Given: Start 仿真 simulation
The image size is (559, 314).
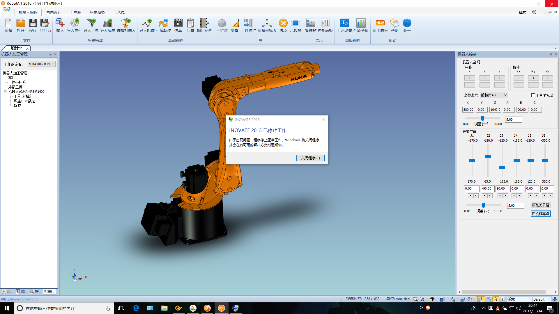Looking at the screenshot, I should (x=178, y=26).
